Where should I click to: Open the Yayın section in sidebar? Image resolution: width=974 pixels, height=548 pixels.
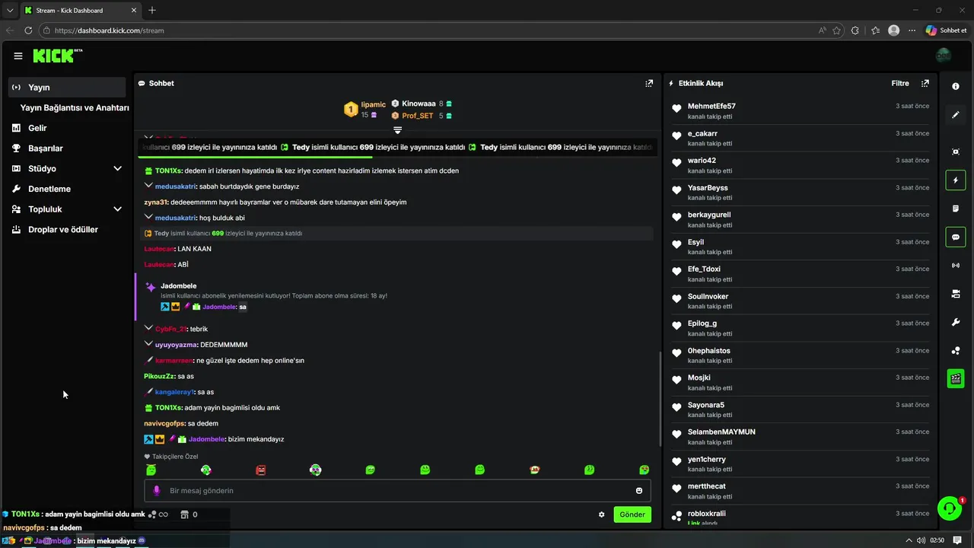point(67,87)
